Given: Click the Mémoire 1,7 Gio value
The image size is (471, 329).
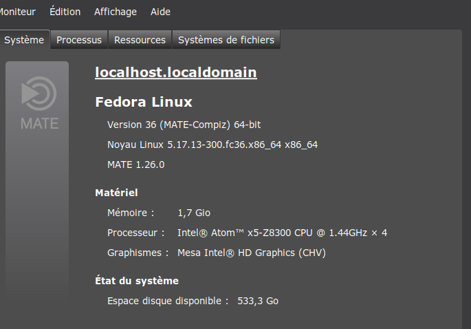Looking at the screenshot, I should [x=194, y=213].
